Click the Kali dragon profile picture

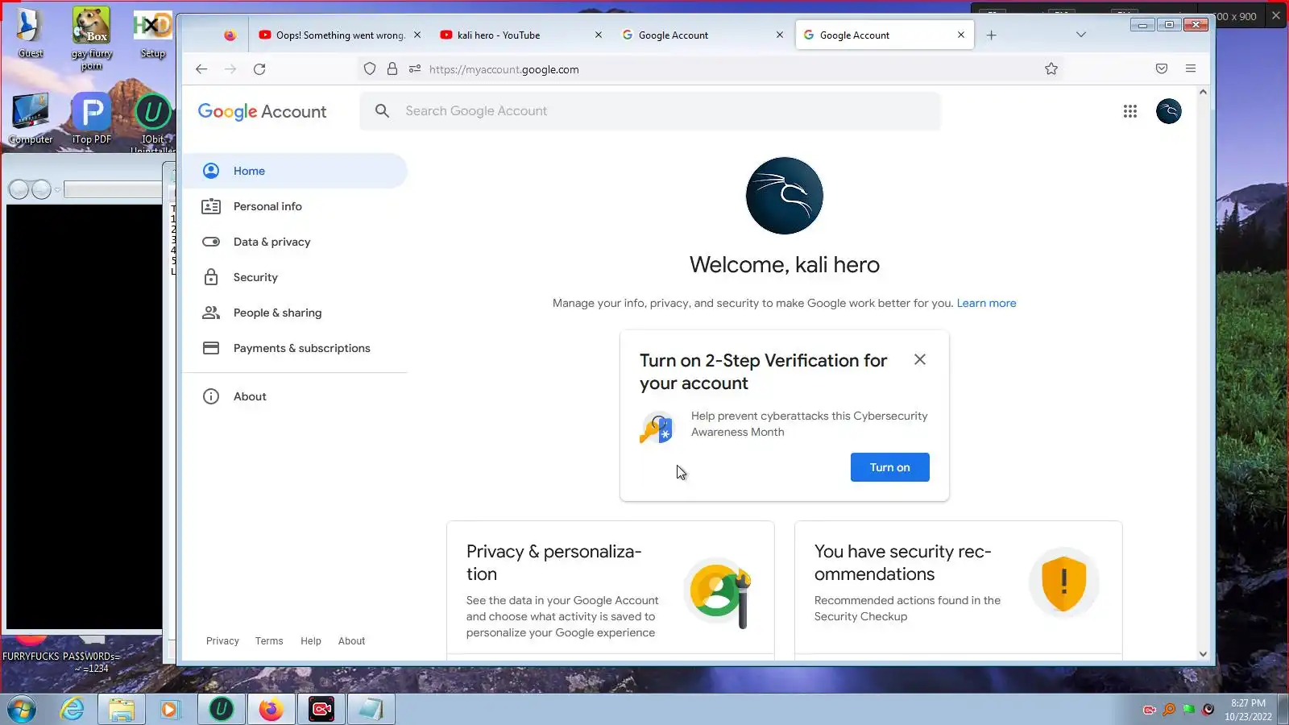785,196
